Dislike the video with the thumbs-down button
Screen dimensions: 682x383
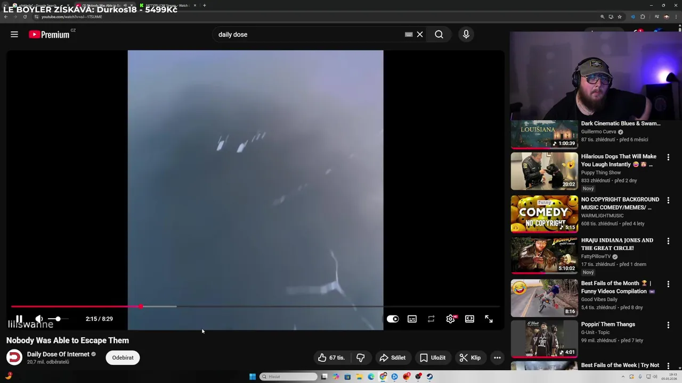tap(361, 357)
